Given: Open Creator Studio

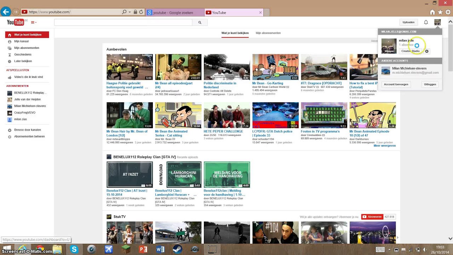Looking at the screenshot, I should pyautogui.click(x=411, y=51).
